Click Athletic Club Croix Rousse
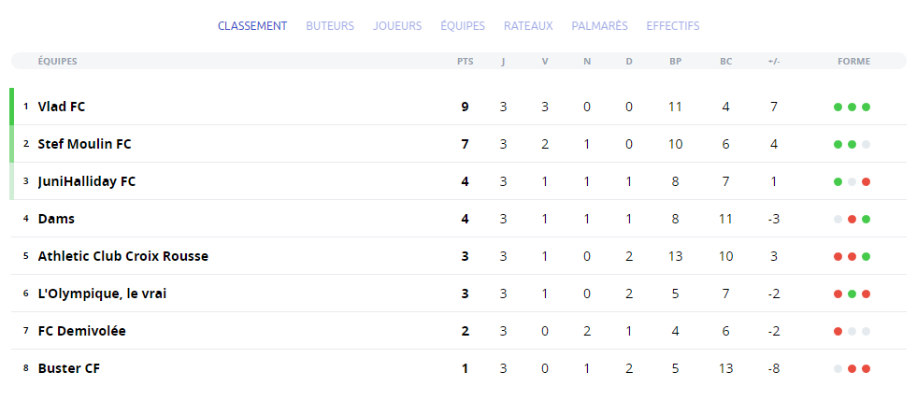Image resolution: width=917 pixels, height=401 pixels. (122, 256)
